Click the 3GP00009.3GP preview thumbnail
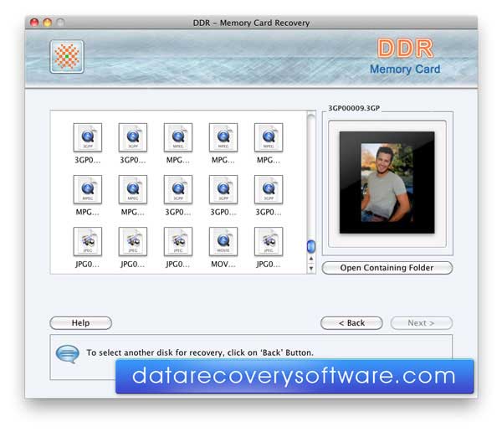This screenshot has width=502, height=432. pyautogui.click(x=387, y=183)
